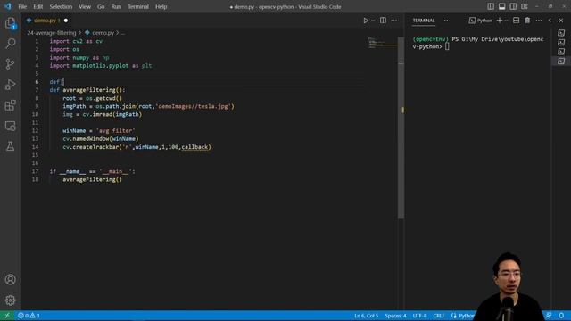Viewport: 571px width, 321px height.
Task: Open the Selection menu
Action: (61, 6)
